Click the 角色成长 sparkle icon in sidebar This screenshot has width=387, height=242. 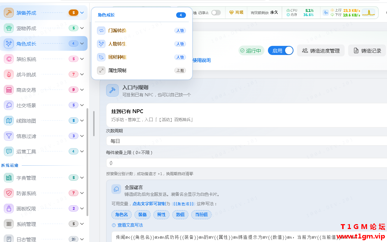(9, 43)
